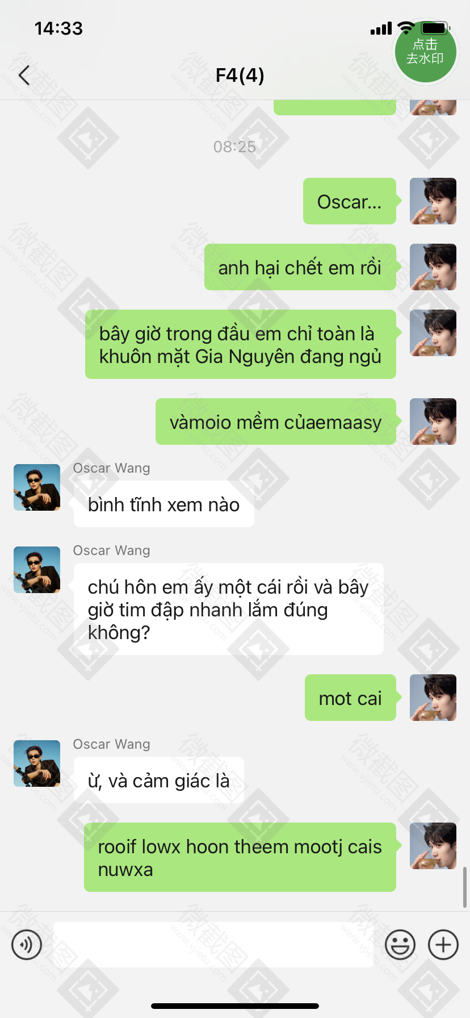The height and width of the screenshot is (1018, 470).
Task: Tap the 'Oscar...' message bubble
Action: click(x=350, y=201)
